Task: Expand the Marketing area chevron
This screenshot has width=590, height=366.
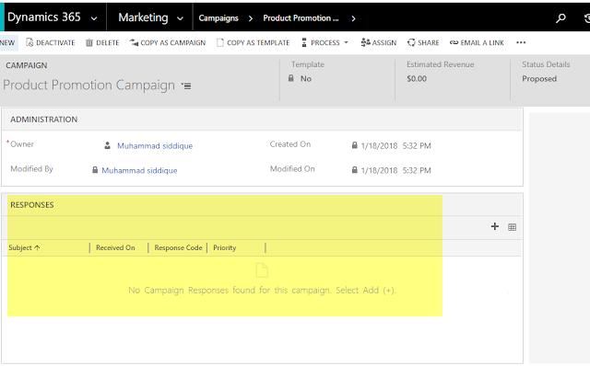Action: [181, 18]
